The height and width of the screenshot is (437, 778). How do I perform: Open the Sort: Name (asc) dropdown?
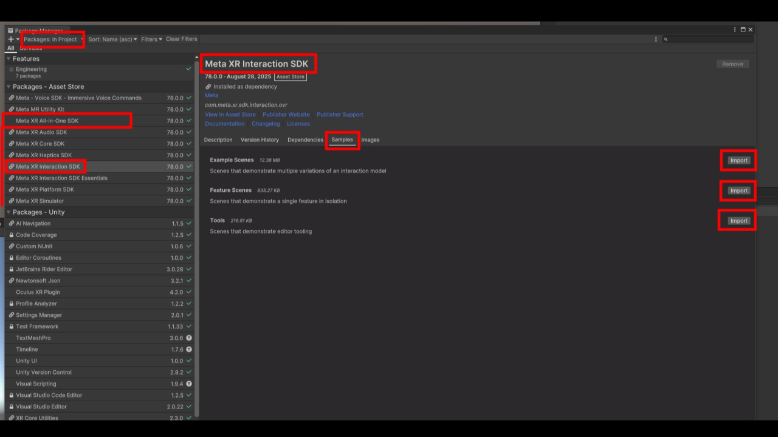pyautogui.click(x=112, y=39)
